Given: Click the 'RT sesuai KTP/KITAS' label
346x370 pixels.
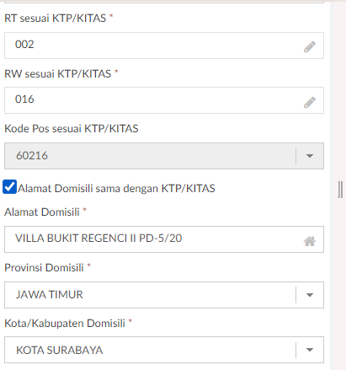Looking at the screenshot, I should tap(56, 19).
